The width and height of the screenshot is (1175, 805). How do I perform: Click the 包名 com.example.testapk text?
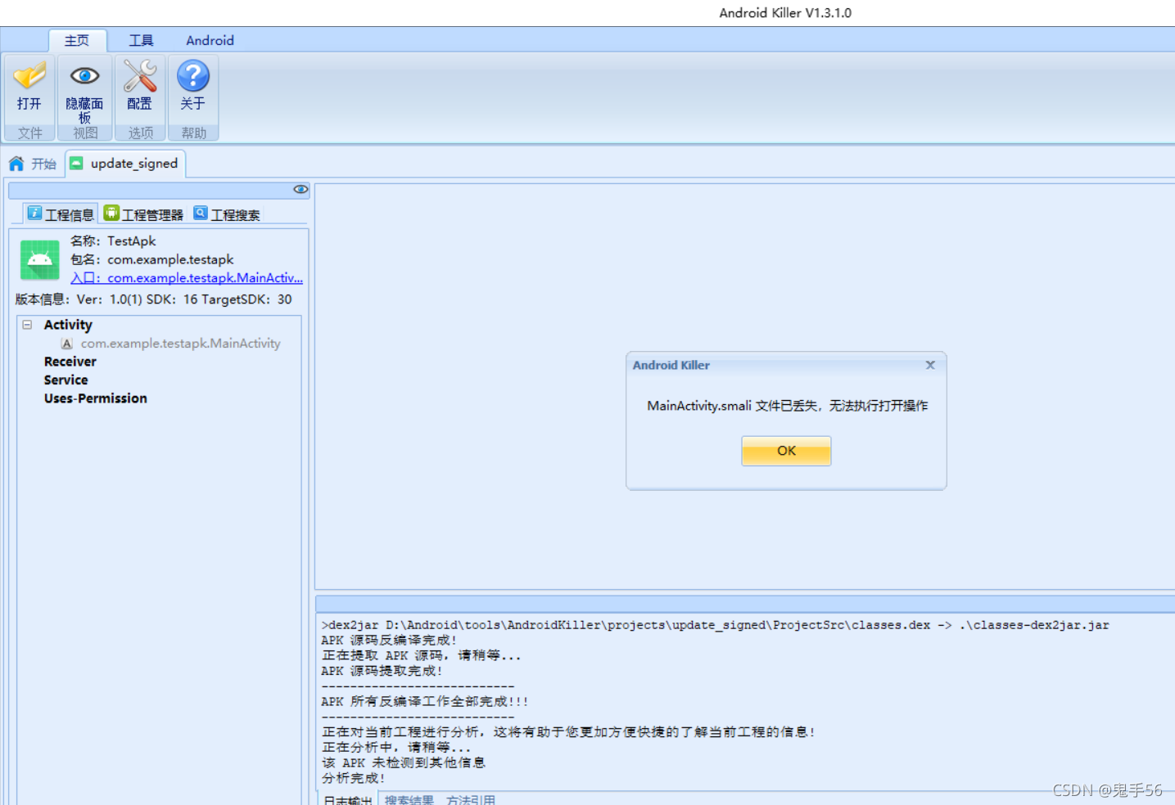click(x=152, y=259)
